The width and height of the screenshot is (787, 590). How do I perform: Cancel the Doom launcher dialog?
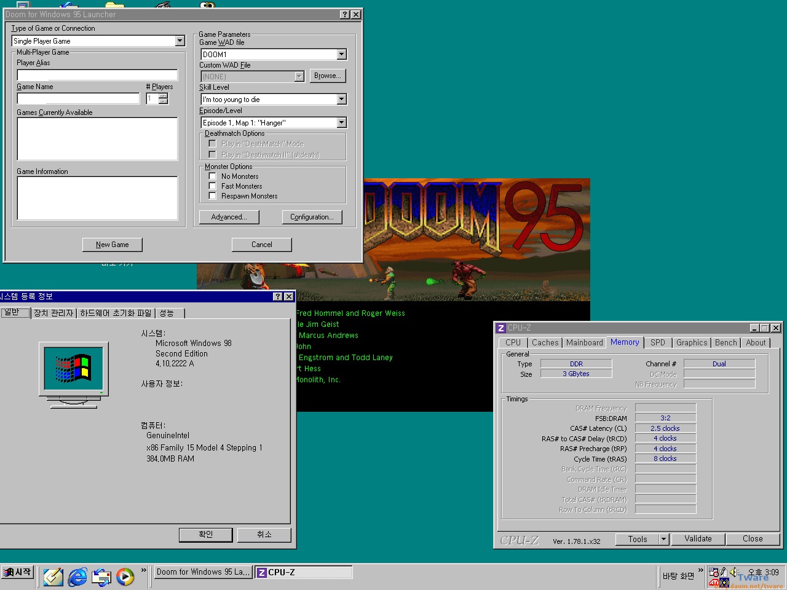262,245
